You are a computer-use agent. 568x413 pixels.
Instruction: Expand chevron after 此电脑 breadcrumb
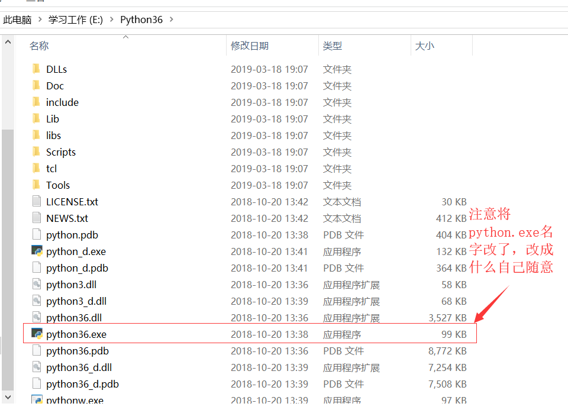pyautogui.click(x=40, y=19)
